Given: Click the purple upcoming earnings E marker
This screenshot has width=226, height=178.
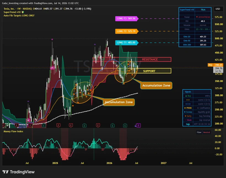Looking at the screenshot, I should (139, 125).
